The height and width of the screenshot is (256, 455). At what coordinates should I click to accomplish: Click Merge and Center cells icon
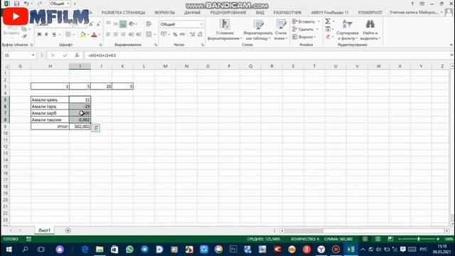click(x=149, y=35)
